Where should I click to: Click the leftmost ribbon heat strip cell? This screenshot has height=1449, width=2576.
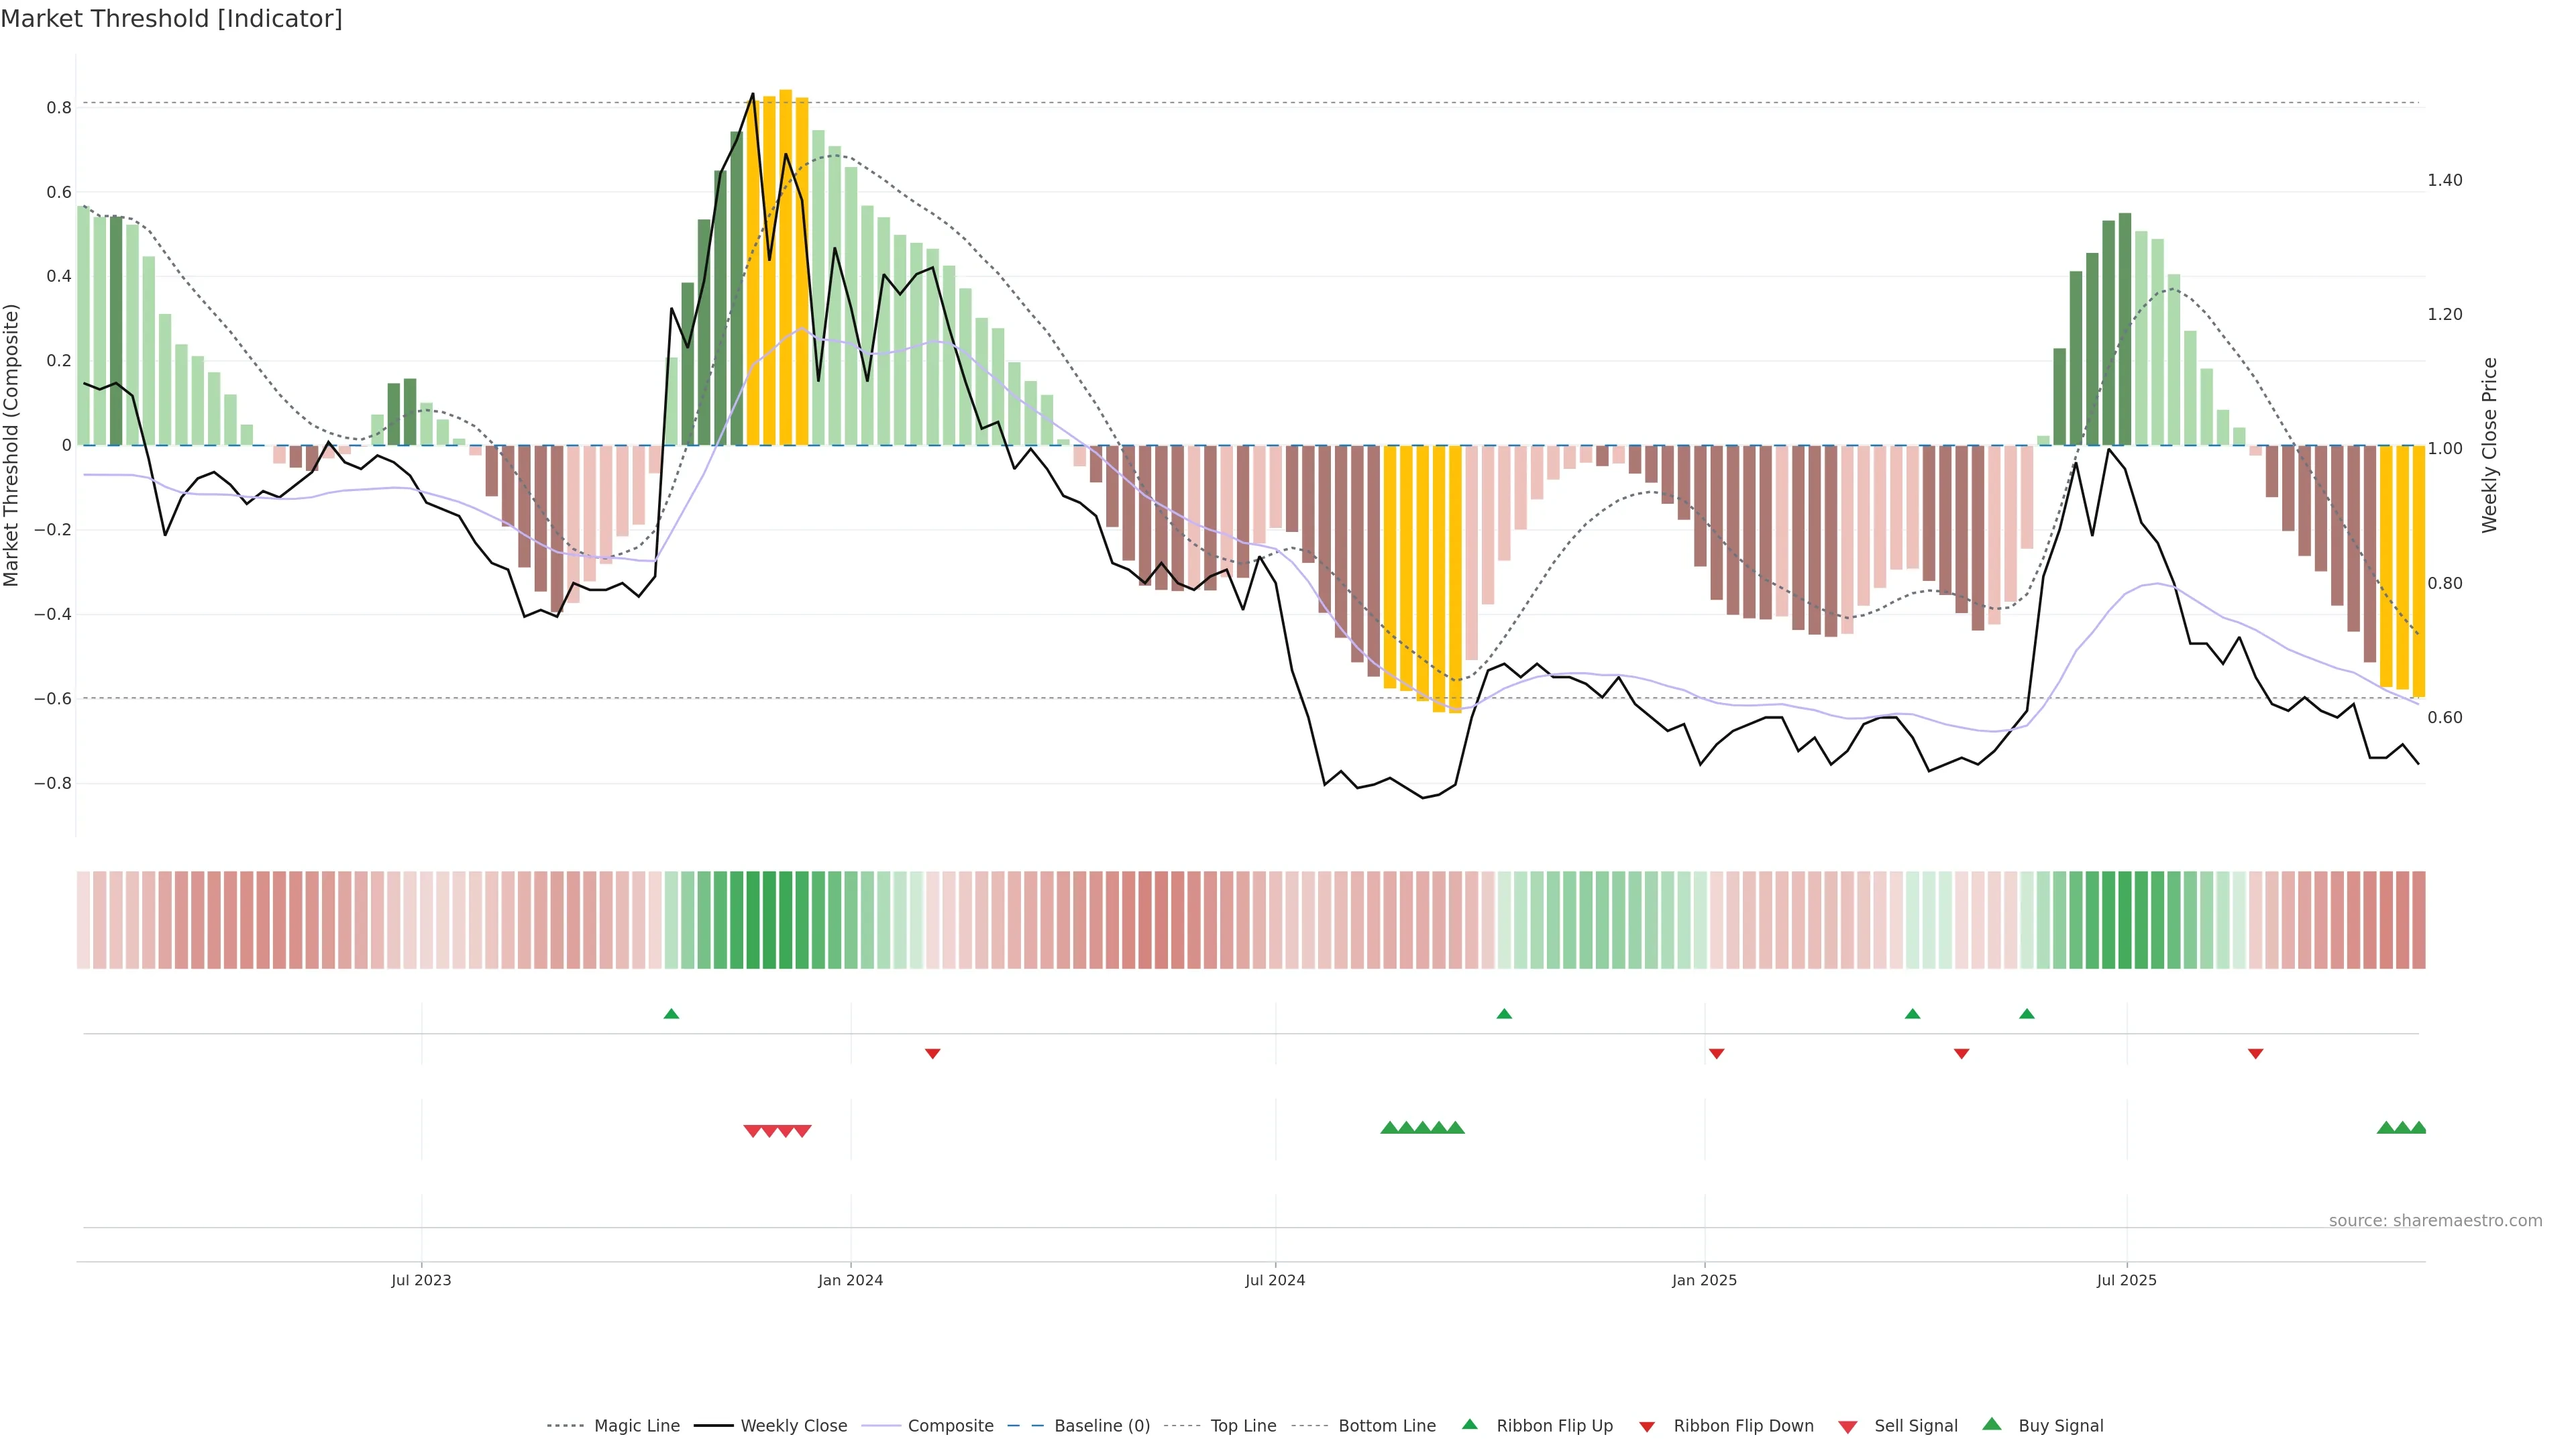[83, 920]
